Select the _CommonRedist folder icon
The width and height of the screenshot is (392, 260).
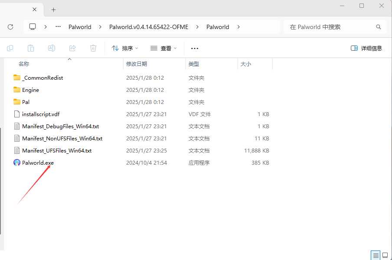pos(17,78)
